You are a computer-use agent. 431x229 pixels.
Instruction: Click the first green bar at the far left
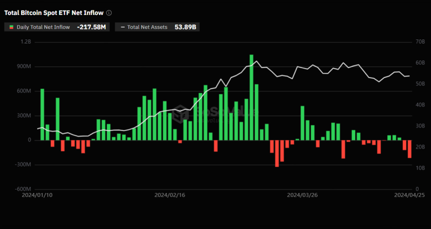[42, 114]
